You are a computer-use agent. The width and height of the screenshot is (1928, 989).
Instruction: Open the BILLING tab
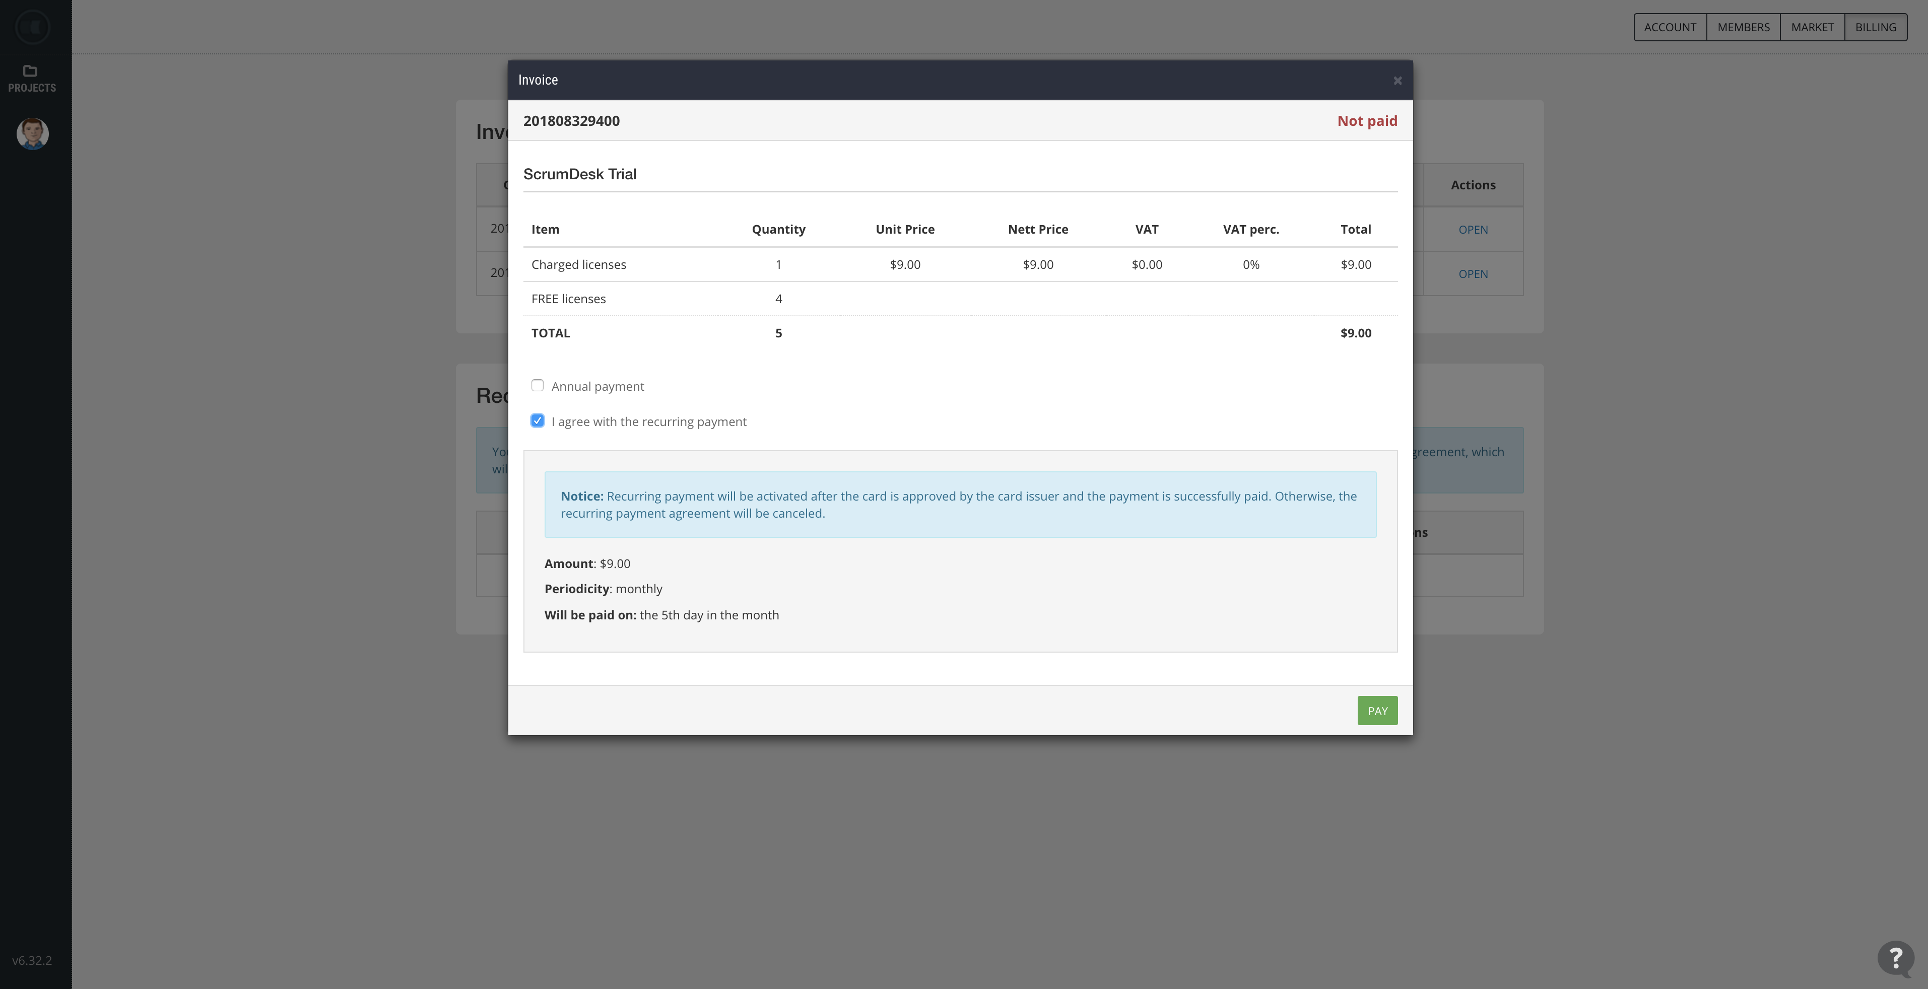coord(1876,27)
